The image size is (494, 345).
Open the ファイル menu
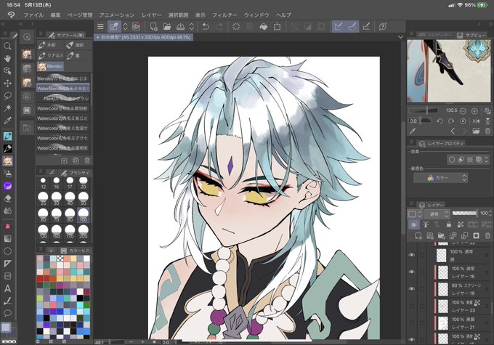(33, 15)
